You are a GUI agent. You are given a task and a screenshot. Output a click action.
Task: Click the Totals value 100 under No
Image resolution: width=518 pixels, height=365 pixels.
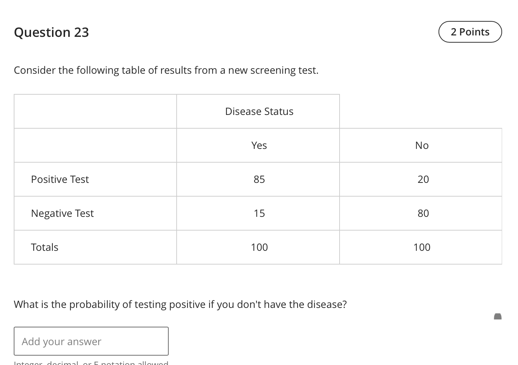[422, 247]
